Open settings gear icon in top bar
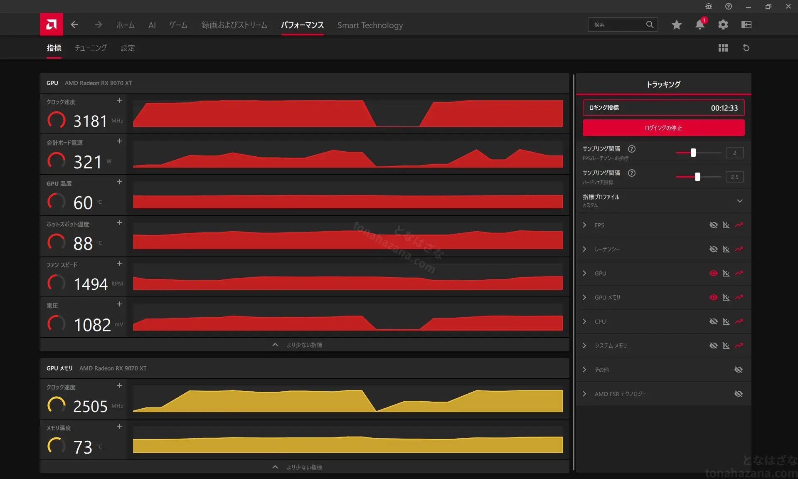Viewport: 798px width, 479px height. pyautogui.click(x=723, y=25)
